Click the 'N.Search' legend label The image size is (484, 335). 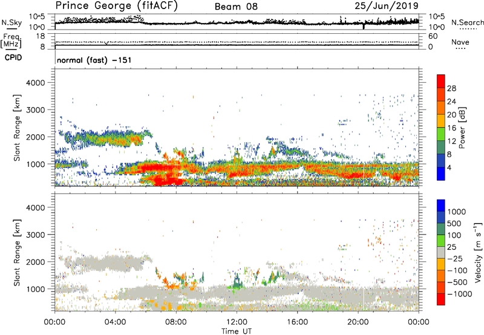pyautogui.click(x=467, y=22)
